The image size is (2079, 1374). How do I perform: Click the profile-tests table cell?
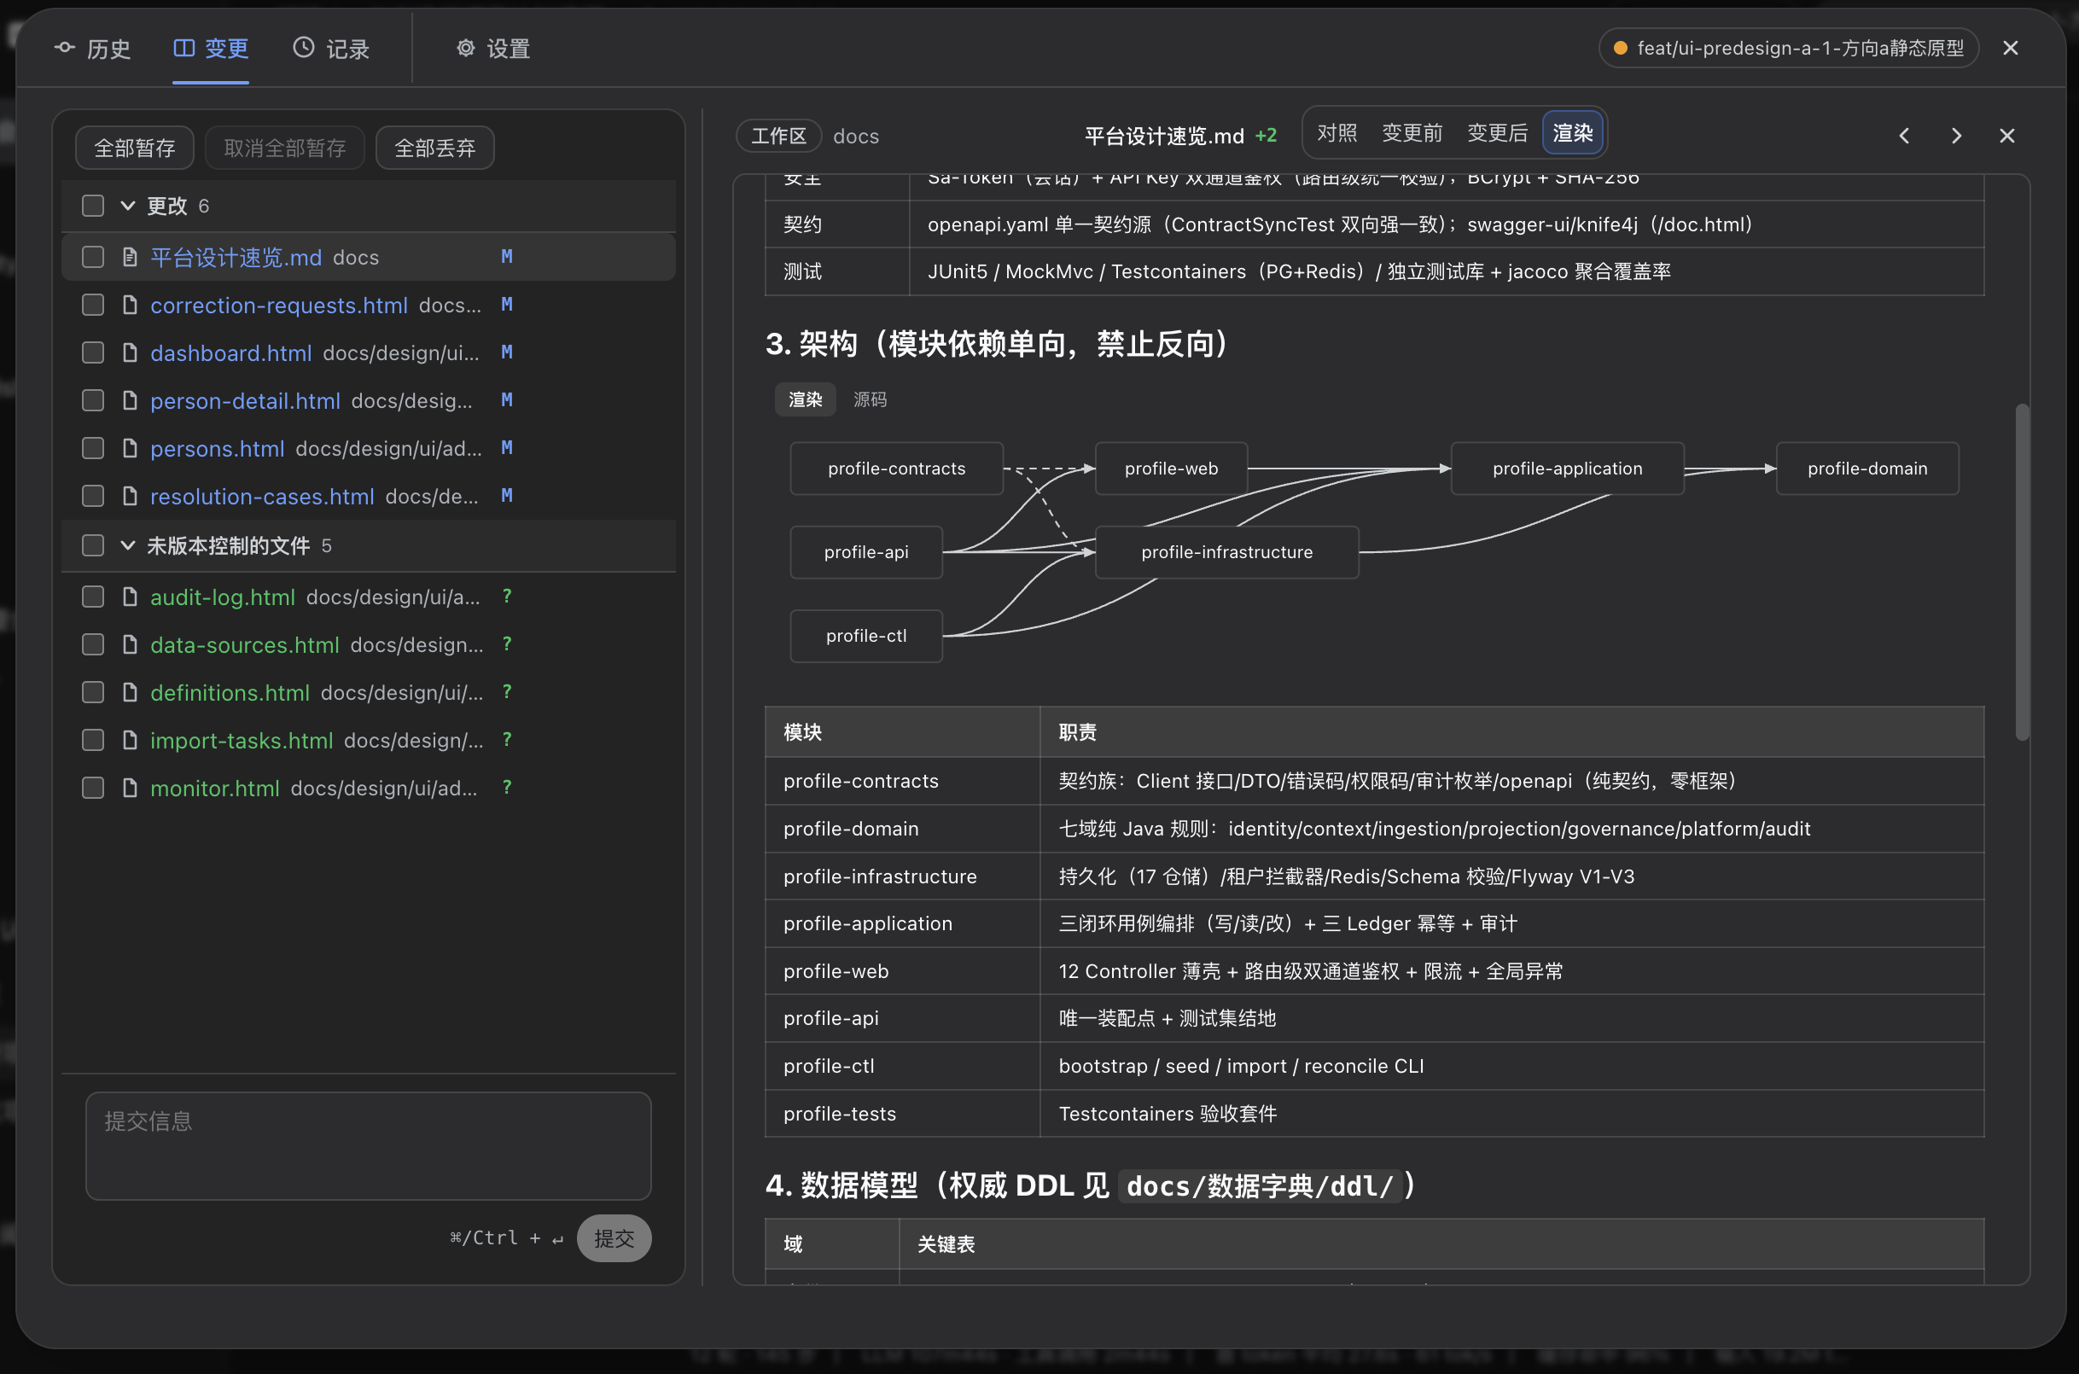pyautogui.click(x=901, y=1113)
